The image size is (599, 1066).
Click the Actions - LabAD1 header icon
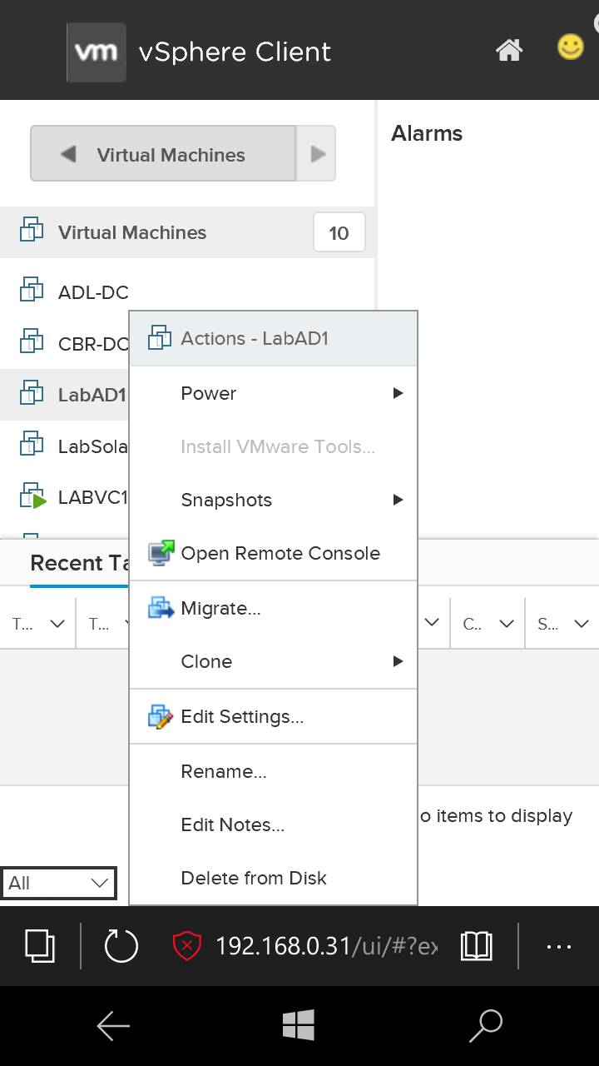[x=159, y=337]
